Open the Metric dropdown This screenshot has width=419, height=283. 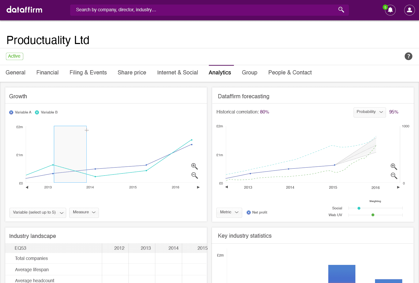click(x=229, y=213)
